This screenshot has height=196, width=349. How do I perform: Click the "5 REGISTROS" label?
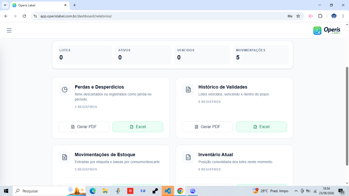click(86, 169)
